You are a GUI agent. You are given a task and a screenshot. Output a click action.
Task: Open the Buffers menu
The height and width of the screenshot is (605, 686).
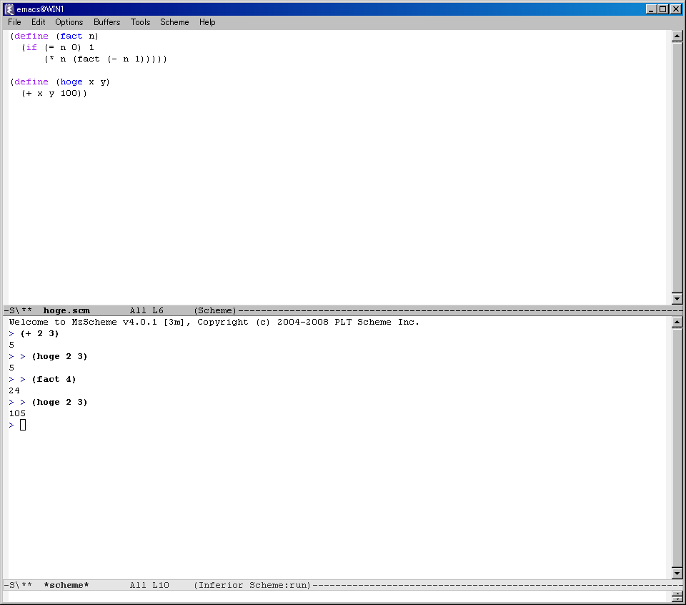coord(106,22)
